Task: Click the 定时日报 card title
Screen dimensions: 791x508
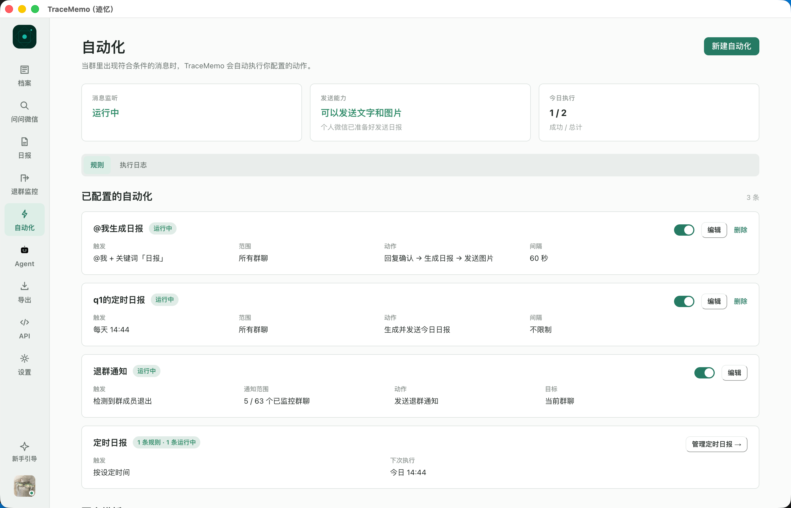Action: 110,443
